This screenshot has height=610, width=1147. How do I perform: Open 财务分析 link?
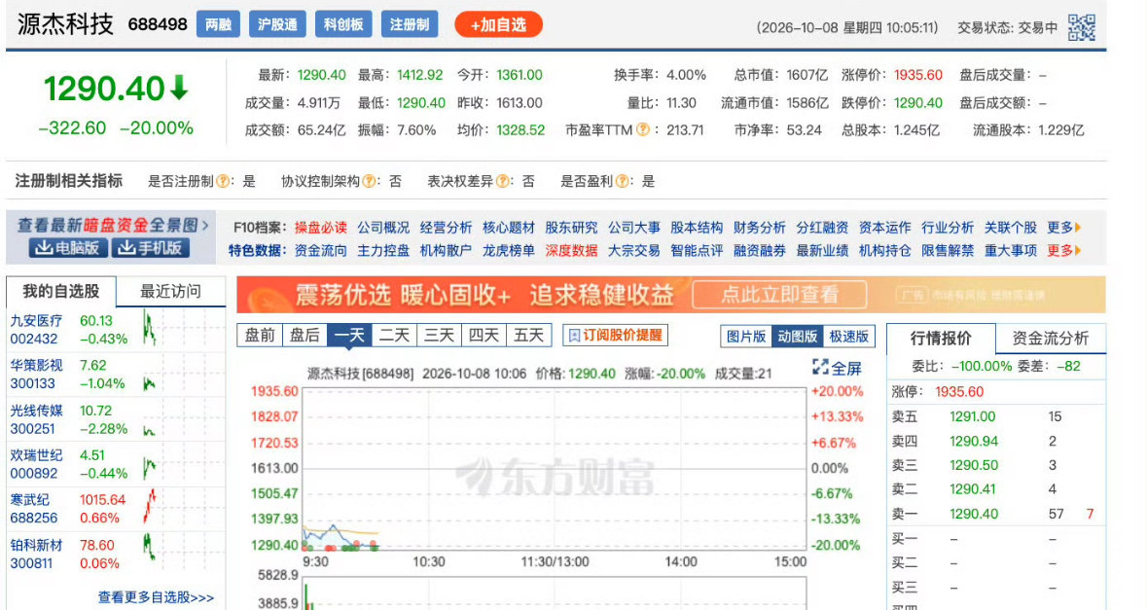759,228
